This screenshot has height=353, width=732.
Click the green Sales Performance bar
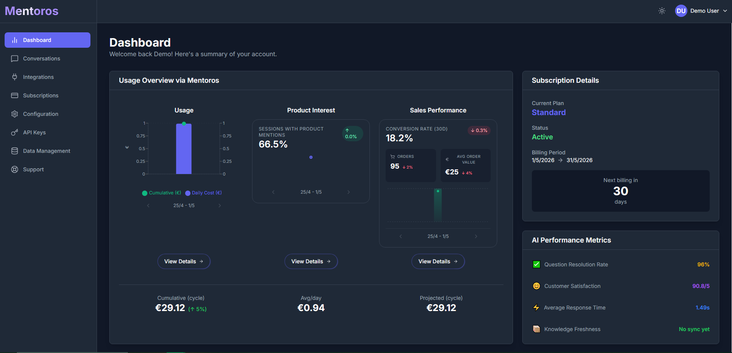click(x=438, y=205)
